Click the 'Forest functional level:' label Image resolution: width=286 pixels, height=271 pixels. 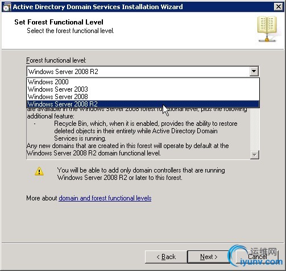click(x=56, y=60)
